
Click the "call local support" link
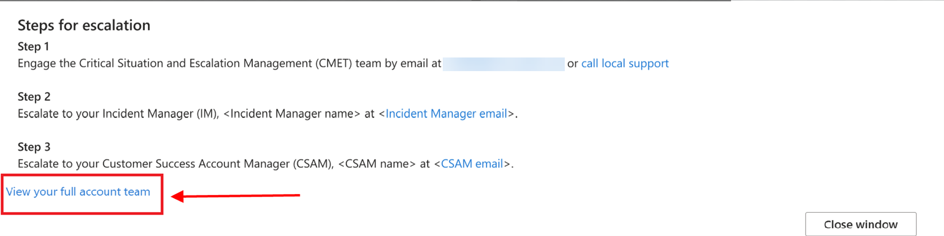tap(624, 64)
